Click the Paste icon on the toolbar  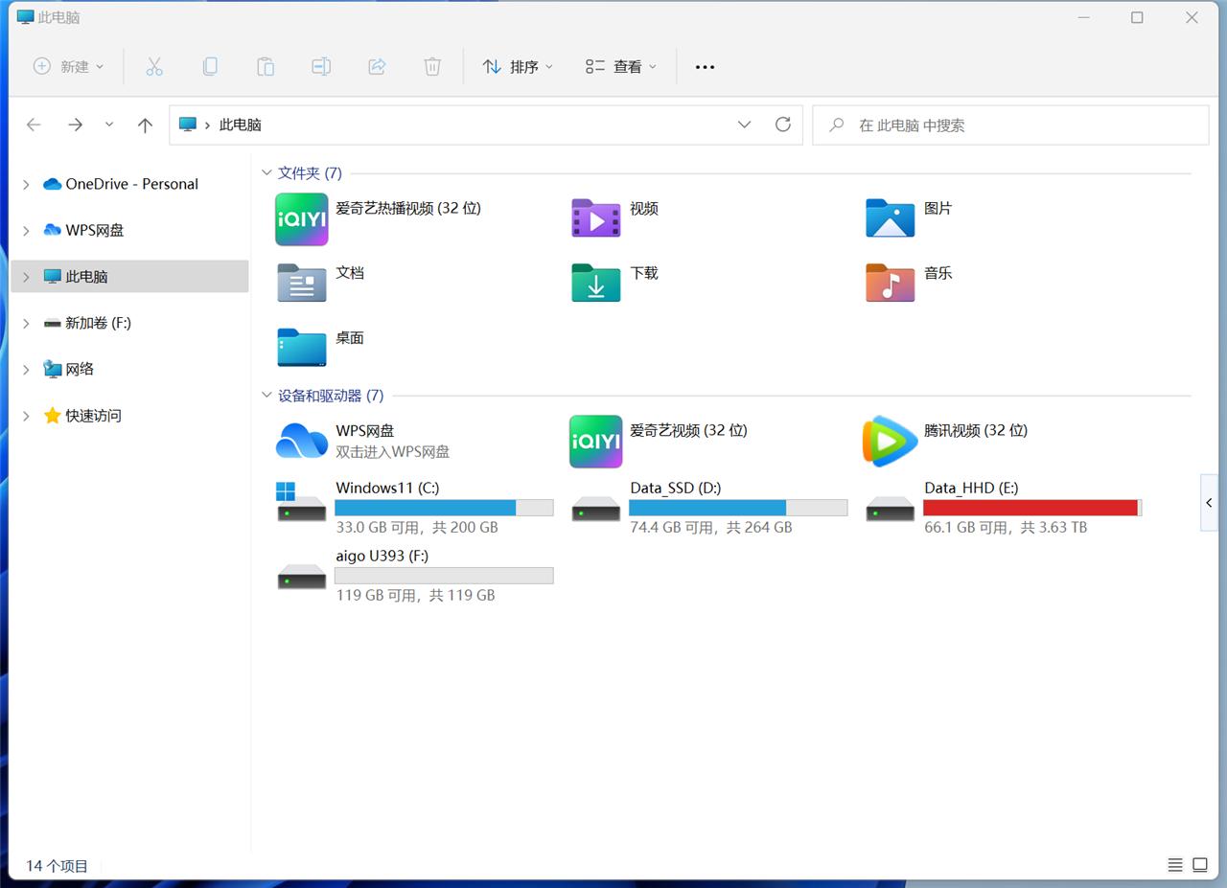pos(266,66)
